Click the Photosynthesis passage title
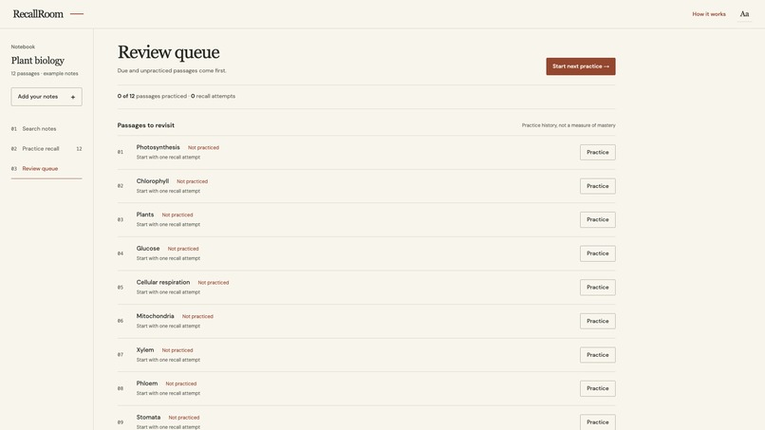 [159, 147]
